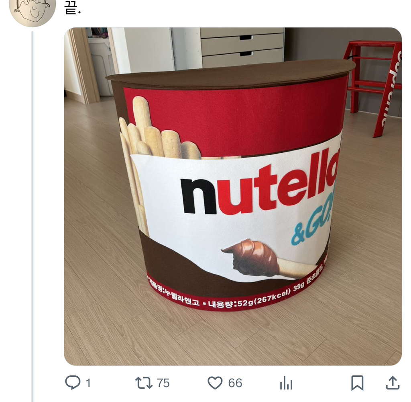Image resolution: width=411 pixels, height=402 pixels.
Task: Open view analytics bar chart icon
Action: point(286,383)
